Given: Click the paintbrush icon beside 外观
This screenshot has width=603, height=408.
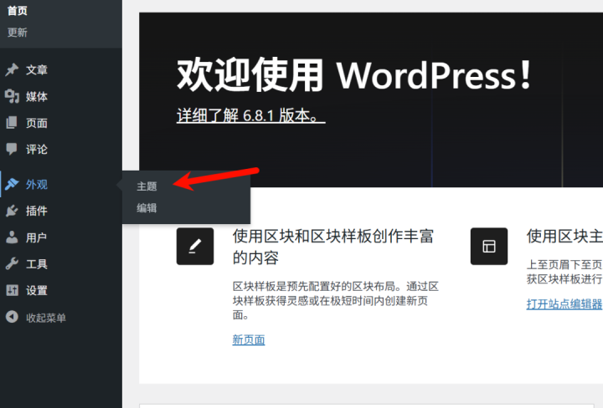Looking at the screenshot, I should [12, 184].
